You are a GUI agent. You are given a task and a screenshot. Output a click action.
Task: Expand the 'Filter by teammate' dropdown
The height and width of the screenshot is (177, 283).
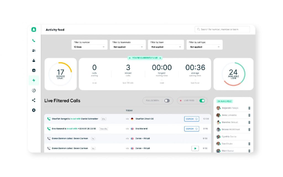coord(127,47)
